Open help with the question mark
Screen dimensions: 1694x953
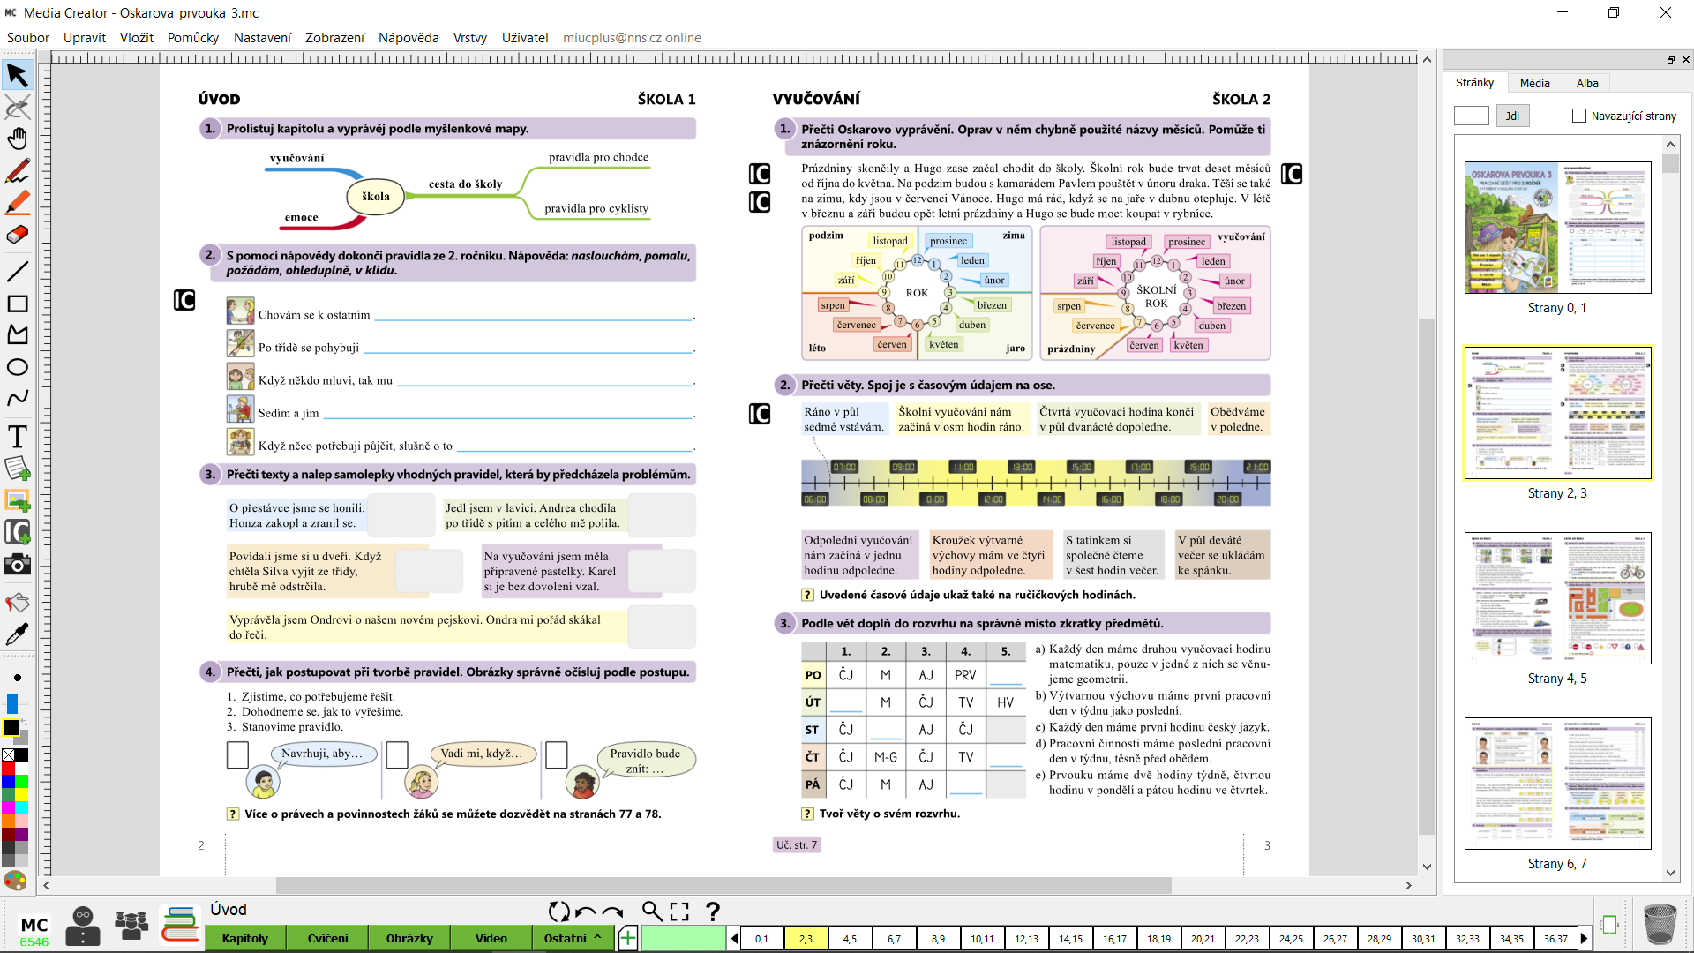pyautogui.click(x=713, y=912)
